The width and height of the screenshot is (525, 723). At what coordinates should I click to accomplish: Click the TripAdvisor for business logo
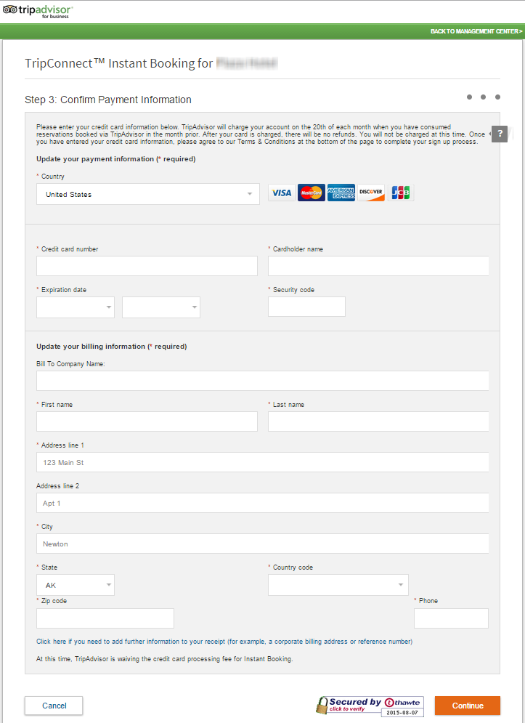[x=38, y=11]
